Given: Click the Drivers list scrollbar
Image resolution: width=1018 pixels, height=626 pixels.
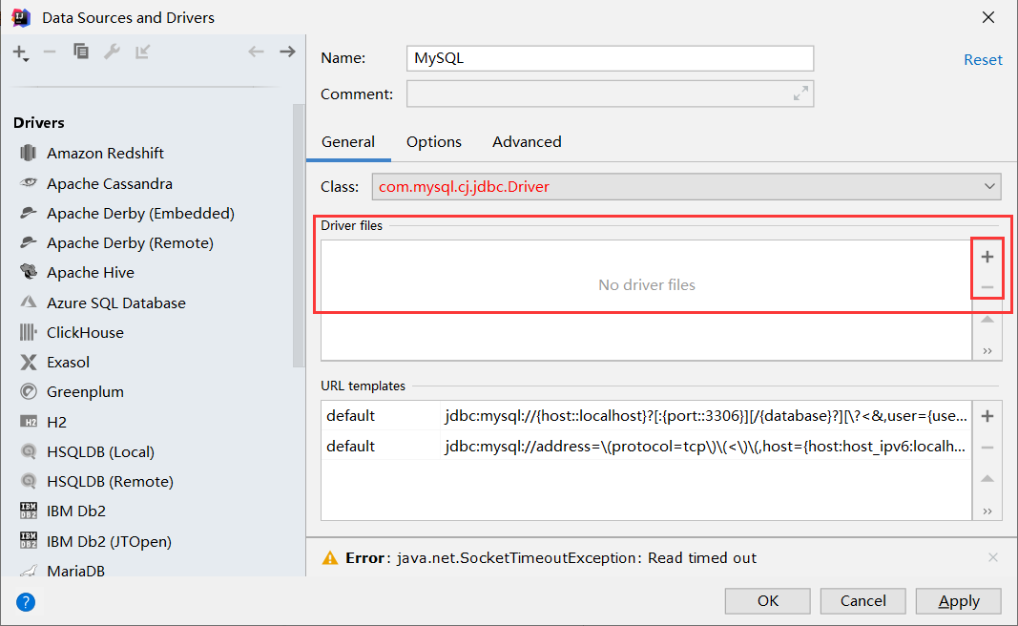Looking at the screenshot, I should coord(299,235).
